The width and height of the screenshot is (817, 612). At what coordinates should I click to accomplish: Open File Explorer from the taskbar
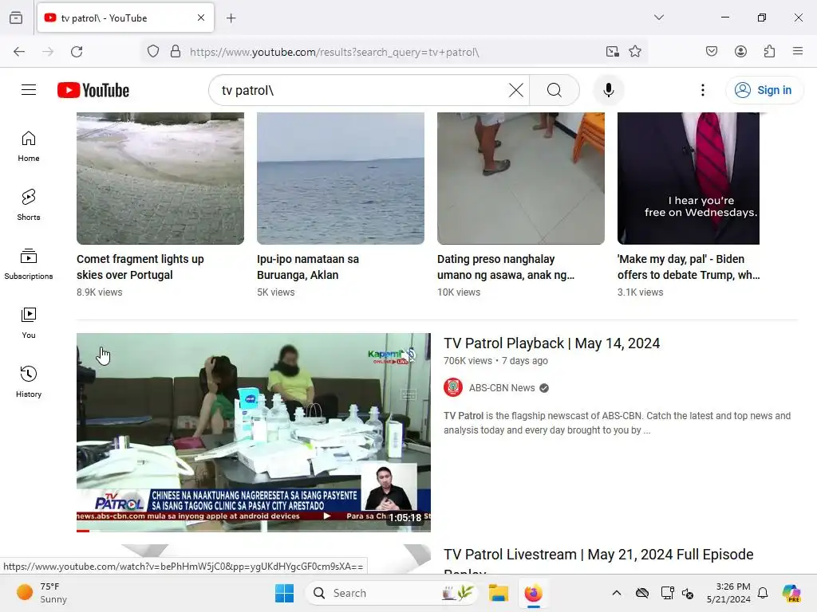[x=498, y=593]
